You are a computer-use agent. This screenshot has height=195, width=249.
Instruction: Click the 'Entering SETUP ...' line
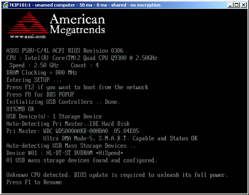click(34, 80)
